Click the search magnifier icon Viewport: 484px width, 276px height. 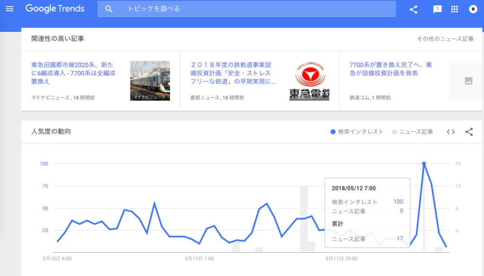(x=109, y=9)
